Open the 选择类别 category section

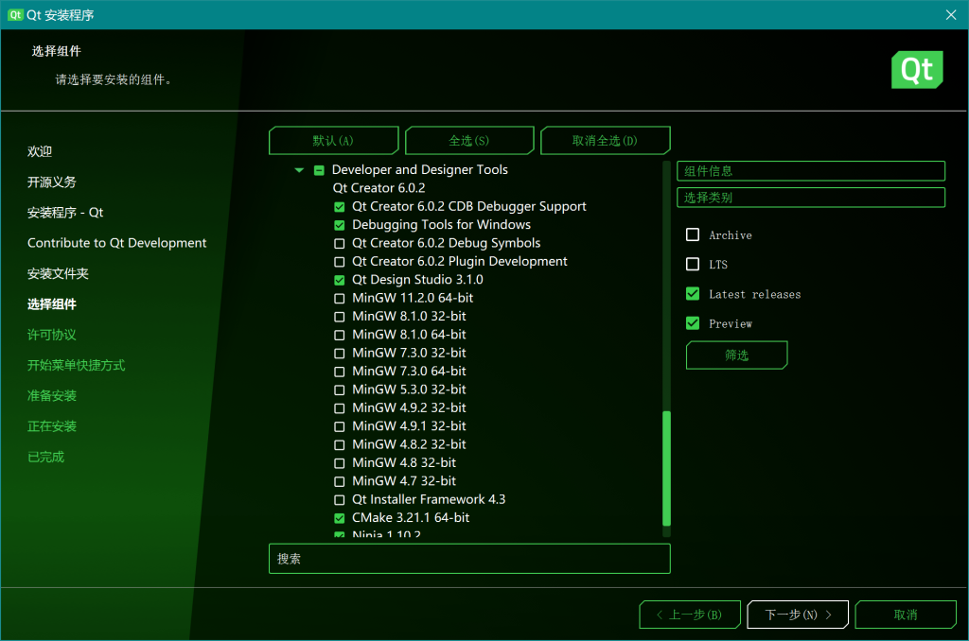pos(811,198)
